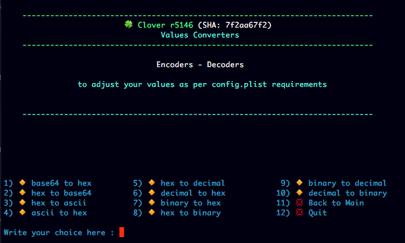Select the 'ascii to hex' menu option
Image resolution: width=405 pixels, height=243 pixels.
click(59, 213)
